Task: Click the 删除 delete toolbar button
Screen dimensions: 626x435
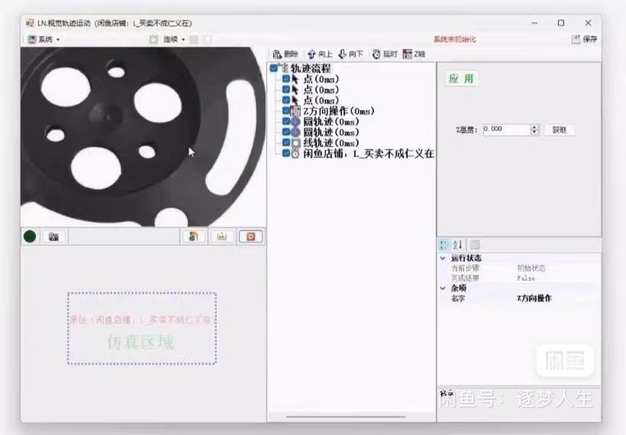Action: 285,54
